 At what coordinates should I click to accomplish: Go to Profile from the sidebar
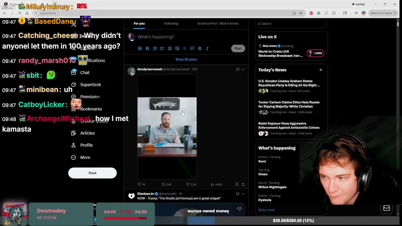pyautogui.click(x=86, y=145)
